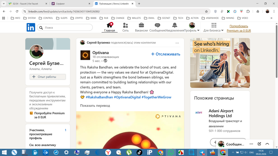278x156 pixels.
Task: Open См. всю аналитику link
Action: click(x=43, y=145)
